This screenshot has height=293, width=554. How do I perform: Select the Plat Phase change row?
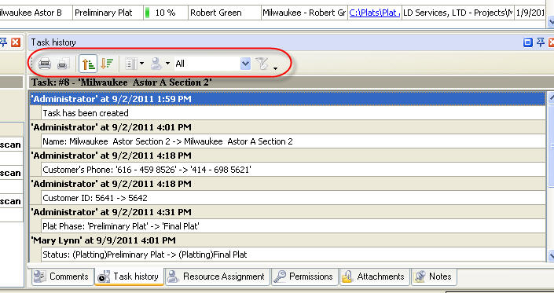pos(293,226)
